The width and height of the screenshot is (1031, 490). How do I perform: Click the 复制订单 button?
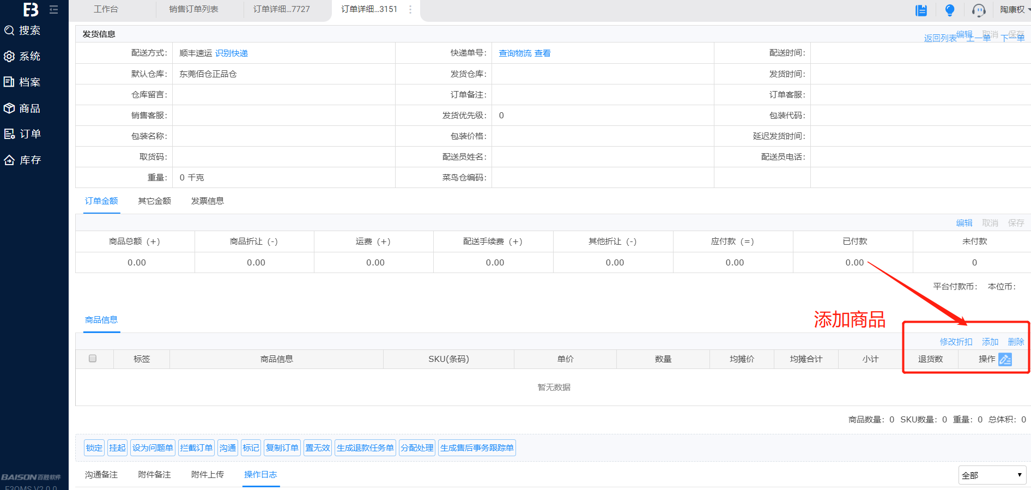[282, 448]
